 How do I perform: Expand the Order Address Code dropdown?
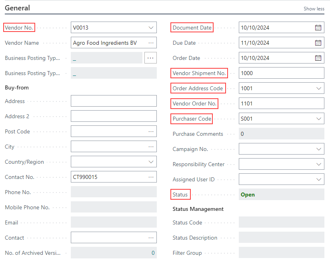[318, 88]
